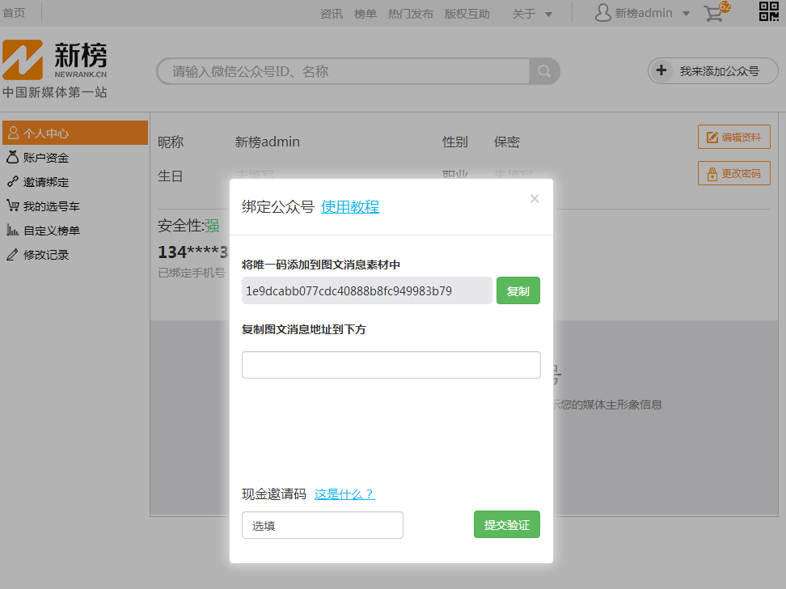Click the 新榜admin username in top bar
786x589 pixels.
click(x=644, y=13)
